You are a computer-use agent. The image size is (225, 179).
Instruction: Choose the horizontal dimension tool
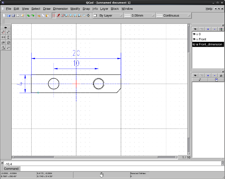coord(3,37)
